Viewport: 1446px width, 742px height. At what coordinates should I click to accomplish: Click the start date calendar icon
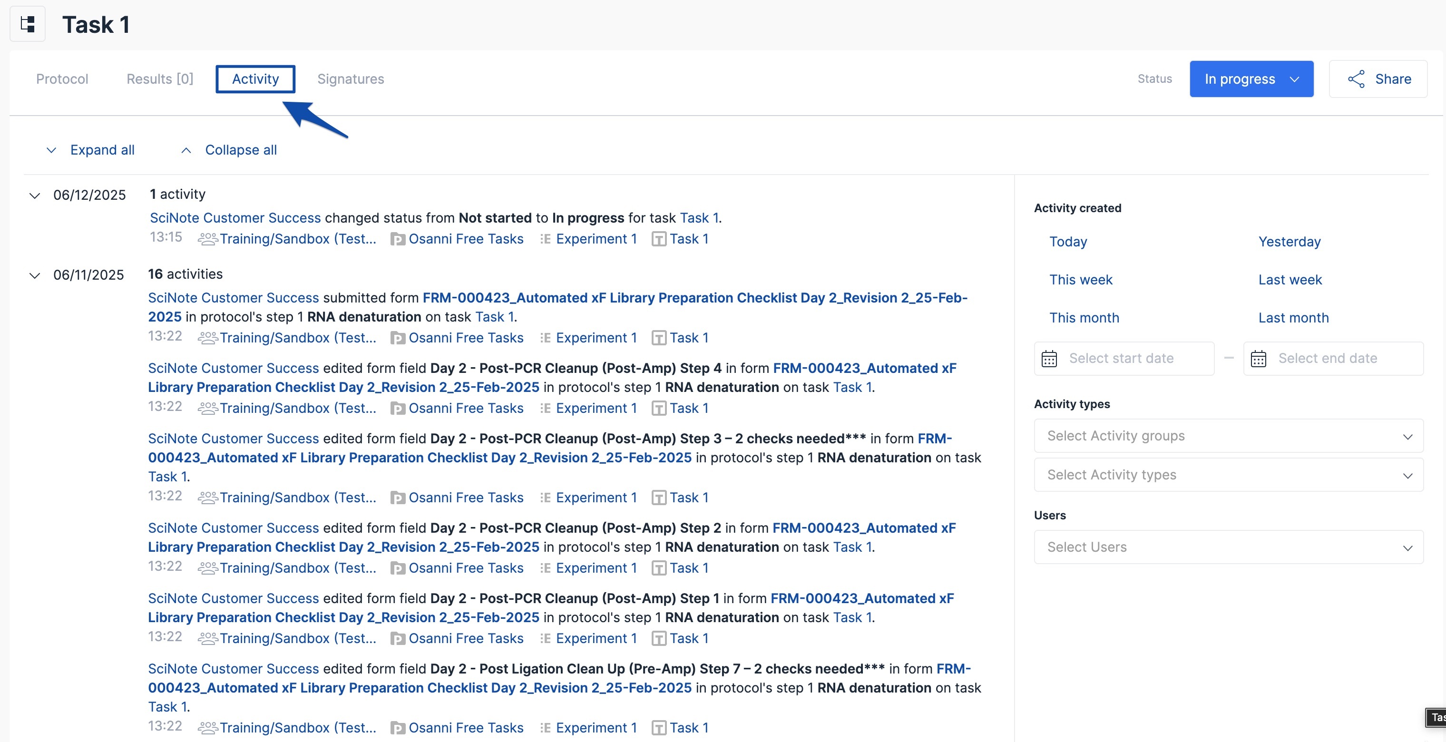coord(1048,359)
